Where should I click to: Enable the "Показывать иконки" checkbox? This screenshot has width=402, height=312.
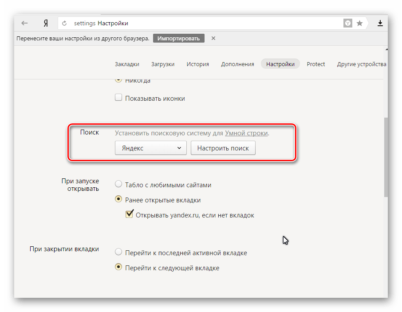[x=118, y=98]
